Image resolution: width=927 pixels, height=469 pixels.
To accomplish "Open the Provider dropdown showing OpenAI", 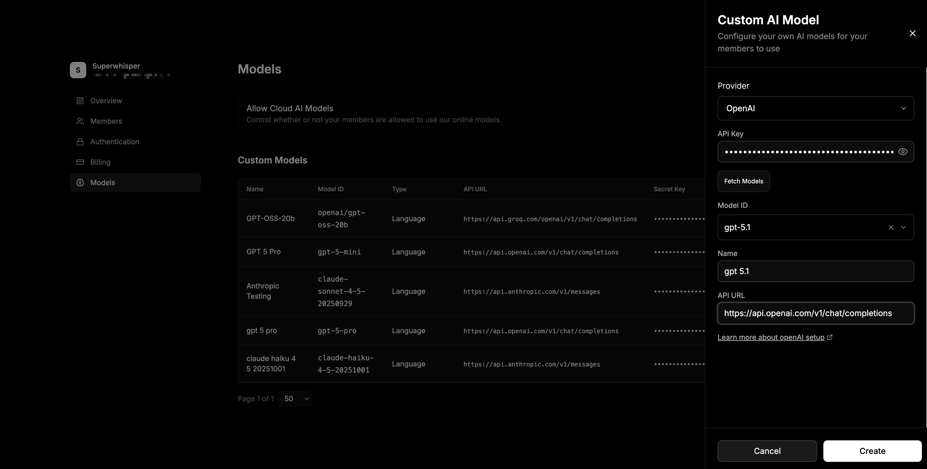I will [815, 108].
